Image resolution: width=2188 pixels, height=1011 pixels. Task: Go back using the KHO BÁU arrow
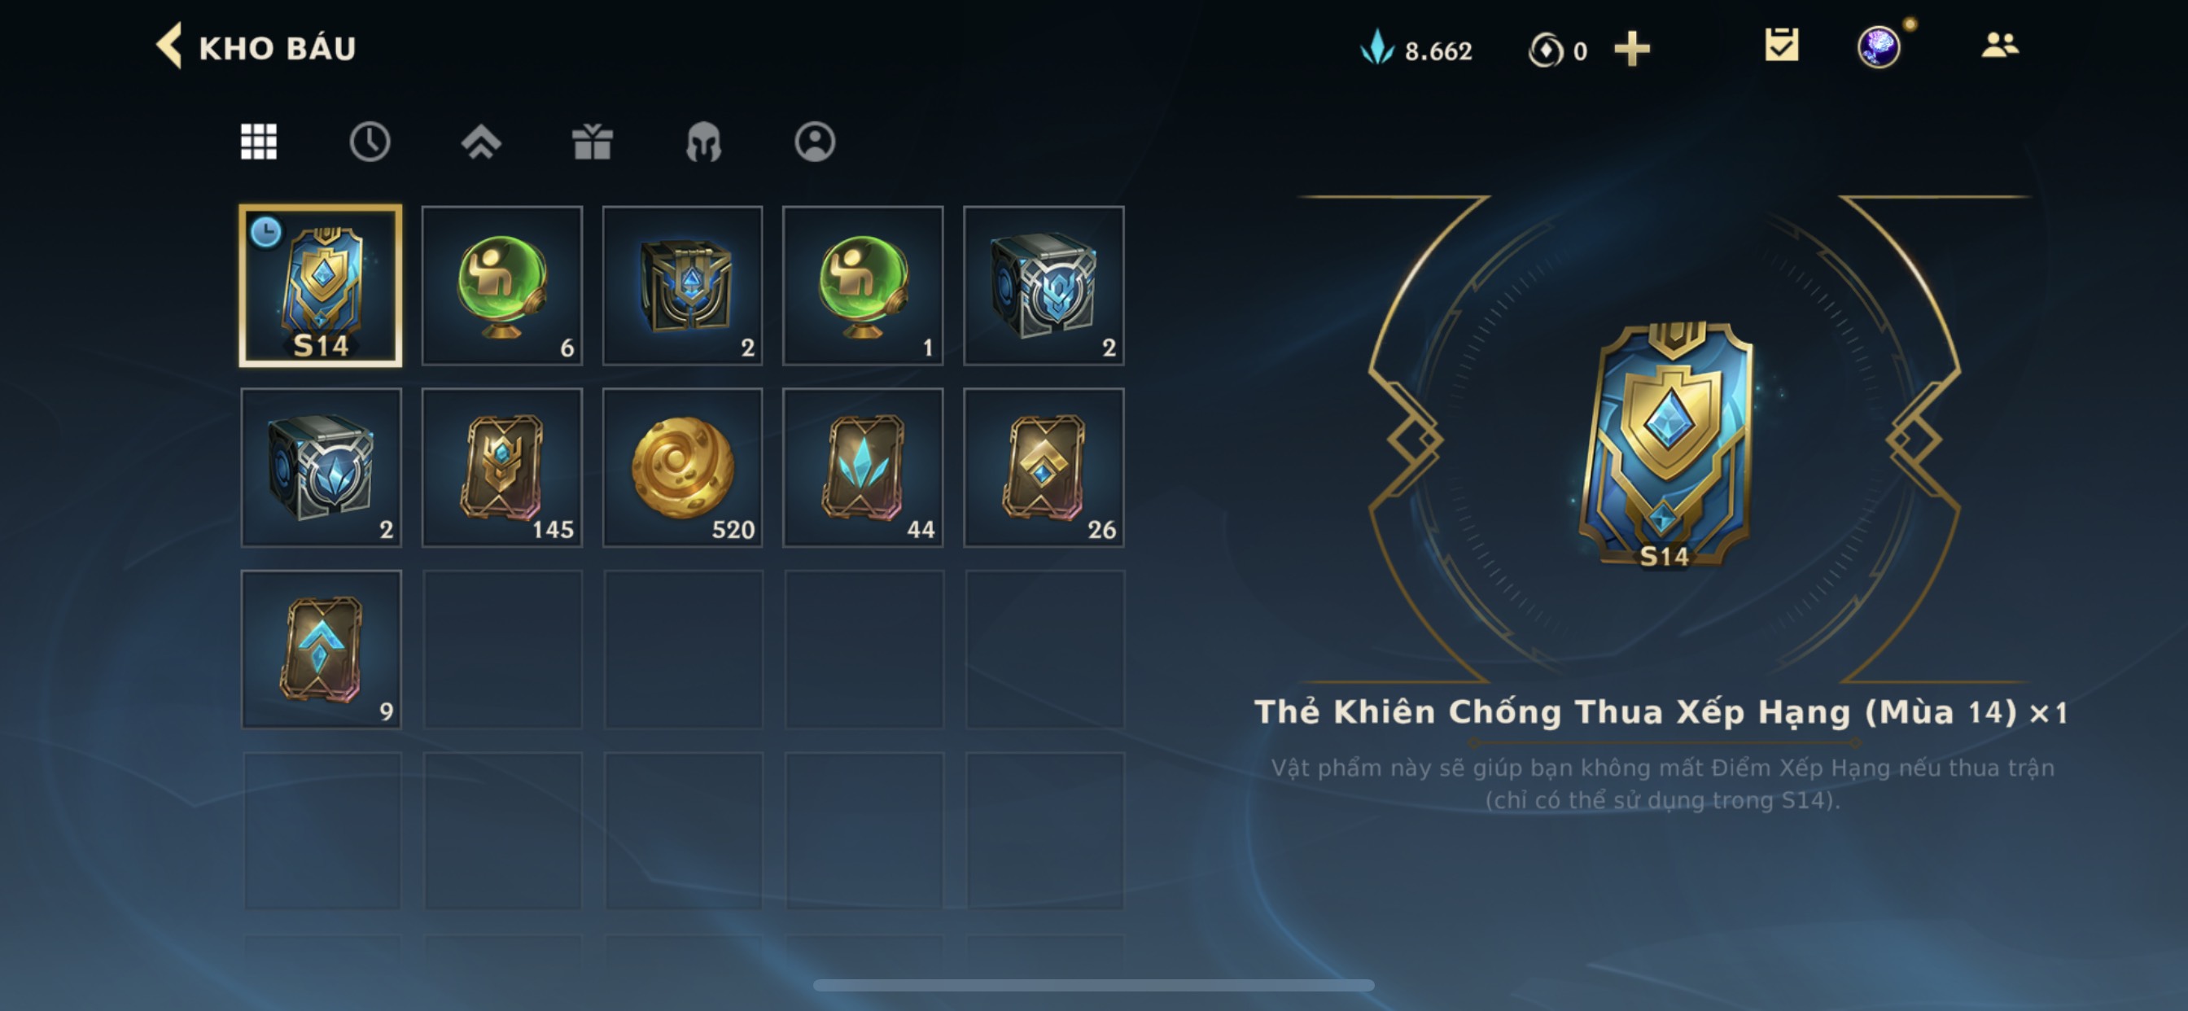(170, 46)
